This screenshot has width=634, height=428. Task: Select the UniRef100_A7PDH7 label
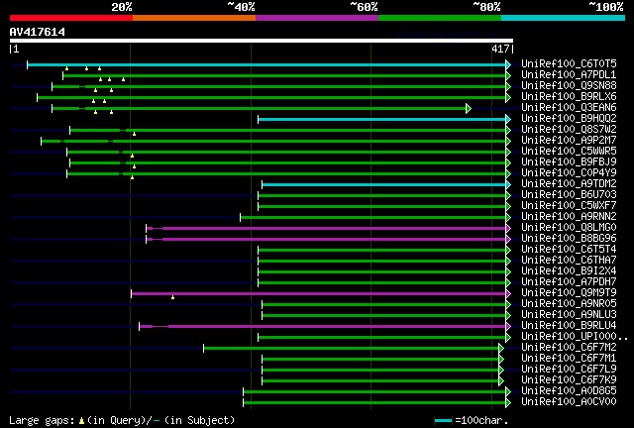[x=569, y=282]
